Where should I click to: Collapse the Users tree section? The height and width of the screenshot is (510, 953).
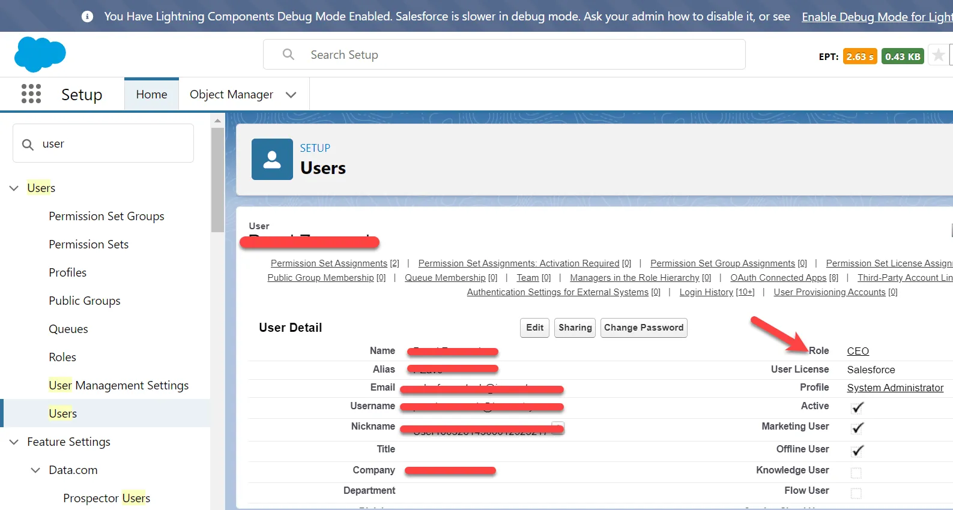click(x=14, y=188)
